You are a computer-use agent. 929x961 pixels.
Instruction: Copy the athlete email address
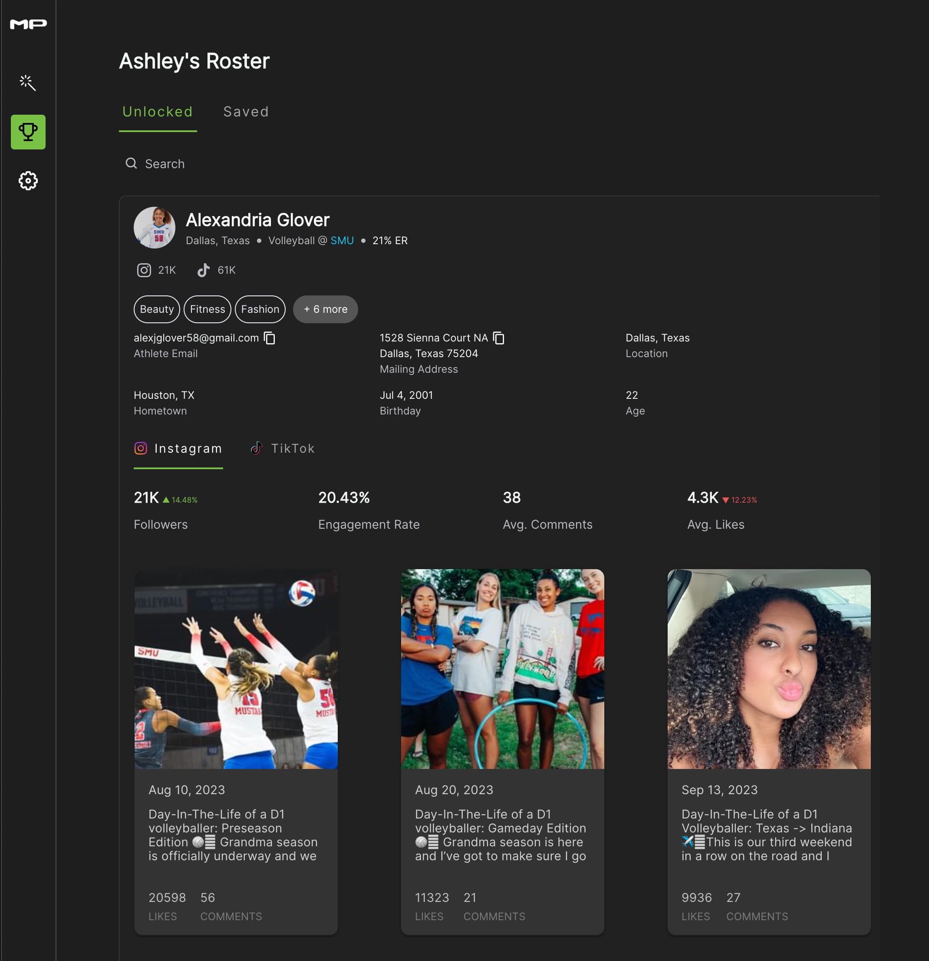tap(270, 338)
